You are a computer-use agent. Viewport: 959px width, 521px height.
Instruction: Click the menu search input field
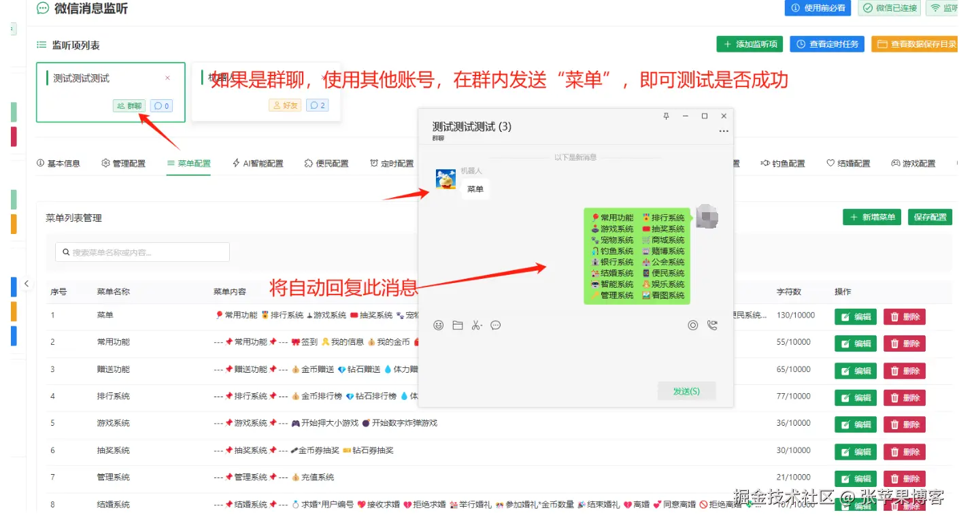[x=143, y=252]
